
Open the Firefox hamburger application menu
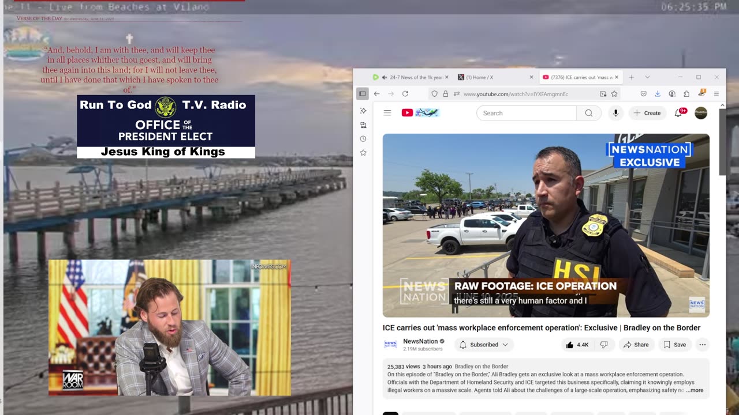tap(716, 93)
